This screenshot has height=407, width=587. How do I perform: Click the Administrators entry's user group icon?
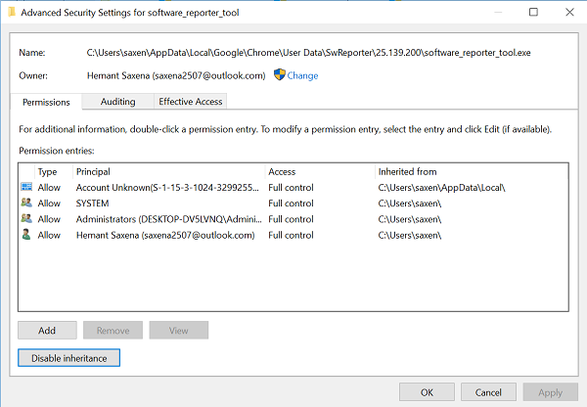click(24, 219)
